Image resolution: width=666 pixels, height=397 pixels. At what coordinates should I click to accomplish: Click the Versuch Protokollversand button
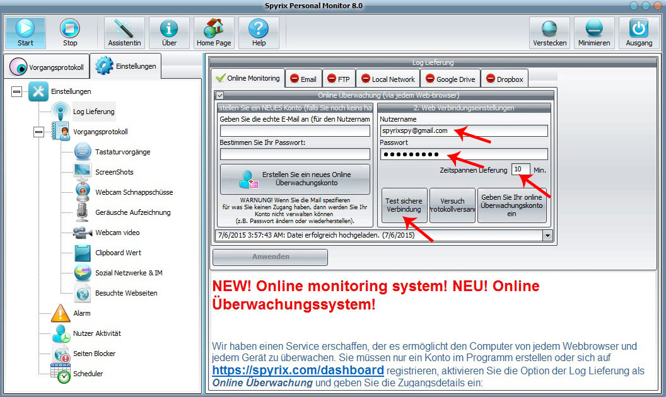tap(452, 205)
